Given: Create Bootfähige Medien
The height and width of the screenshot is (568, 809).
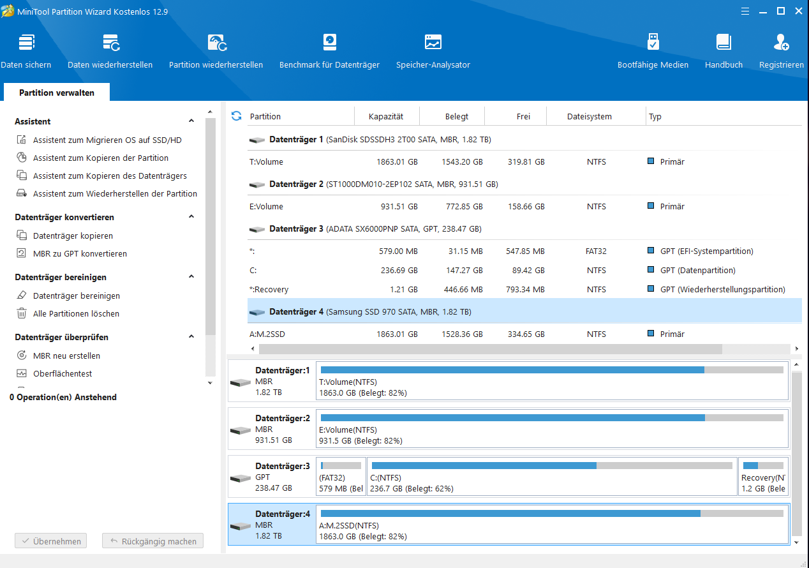Looking at the screenshot, I should tap(653, 51).
